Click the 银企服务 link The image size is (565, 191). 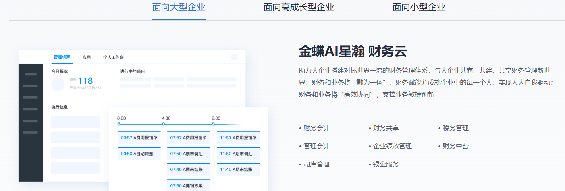pos(386,164)
